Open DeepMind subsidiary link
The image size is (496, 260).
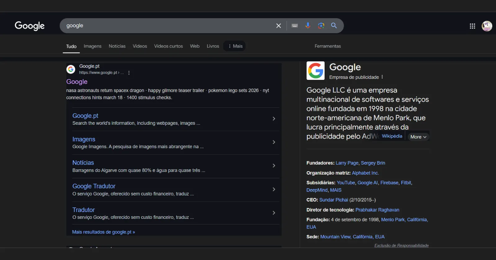317,190
